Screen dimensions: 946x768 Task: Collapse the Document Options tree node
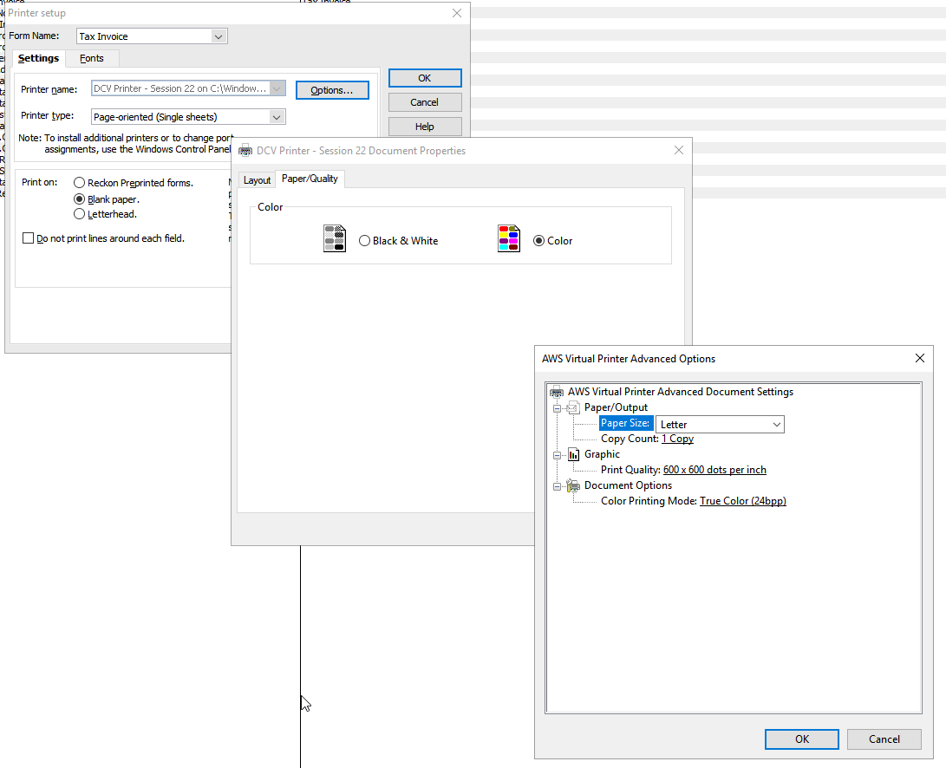pyautogui.click(x=558, y=486)
